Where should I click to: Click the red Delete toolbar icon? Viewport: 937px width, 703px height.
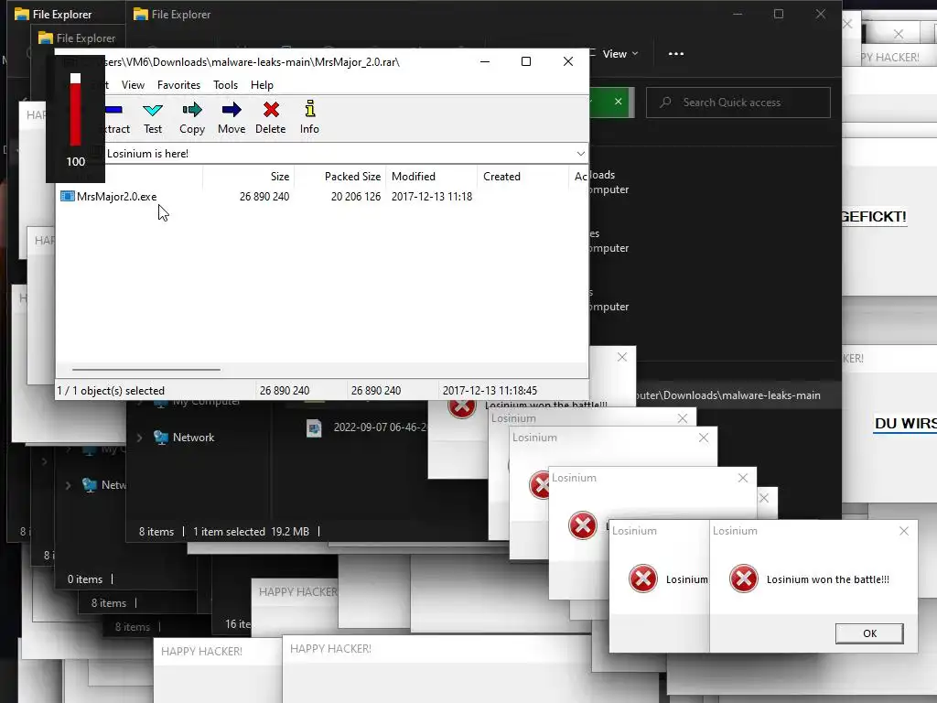271,110
